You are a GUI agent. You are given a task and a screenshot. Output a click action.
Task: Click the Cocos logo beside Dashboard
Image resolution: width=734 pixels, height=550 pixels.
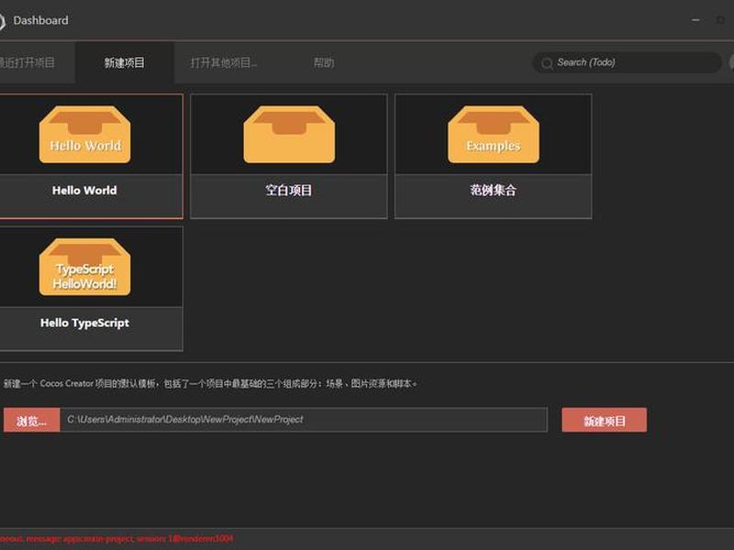pyautogui.click(x=2, y=20)
